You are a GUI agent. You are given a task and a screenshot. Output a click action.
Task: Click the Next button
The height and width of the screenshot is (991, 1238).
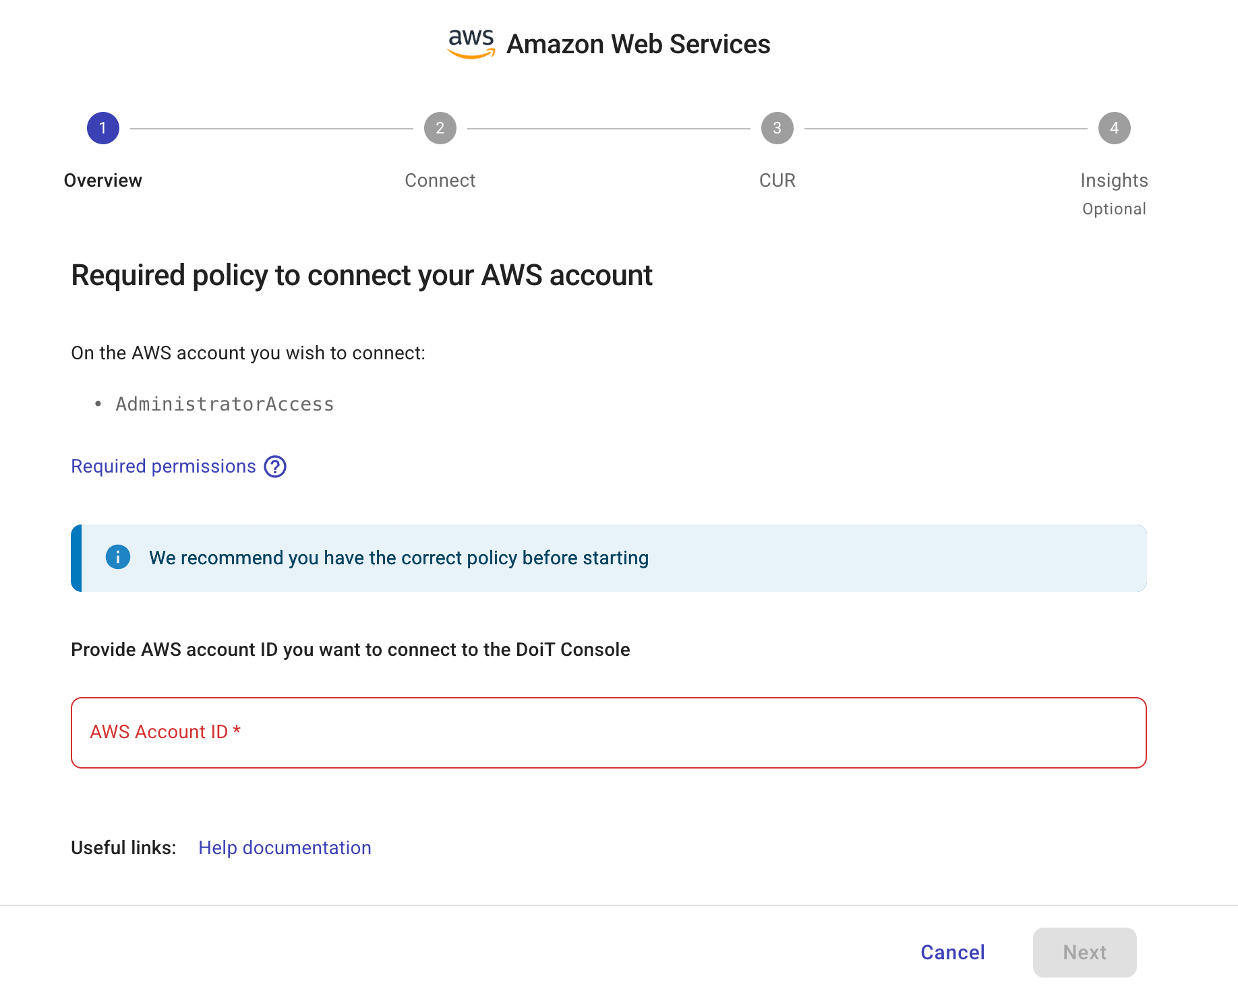tap(1084, 952)
